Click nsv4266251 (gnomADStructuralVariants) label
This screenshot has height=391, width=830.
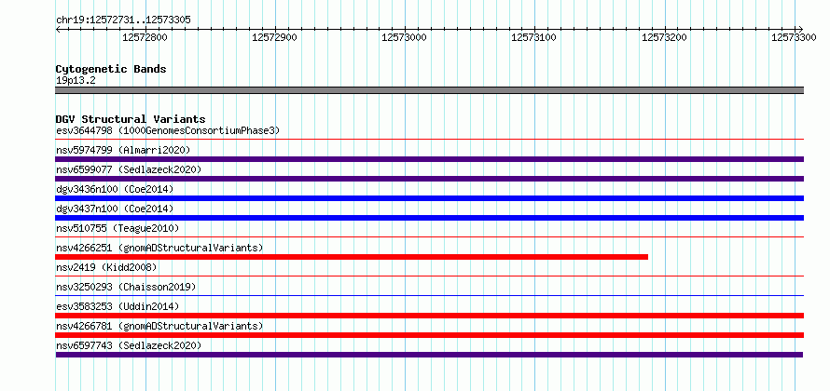point(159,248)
